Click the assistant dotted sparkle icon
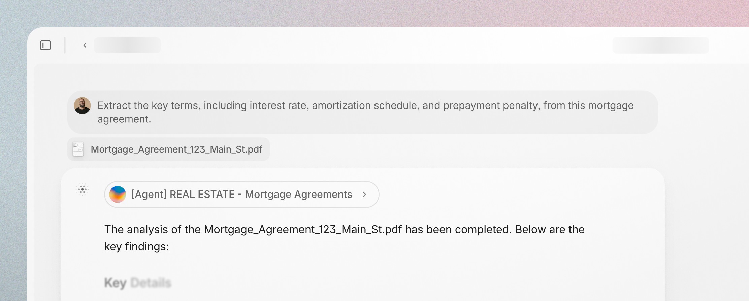Screen dimensions: 749x301 [x=82, y=189]
